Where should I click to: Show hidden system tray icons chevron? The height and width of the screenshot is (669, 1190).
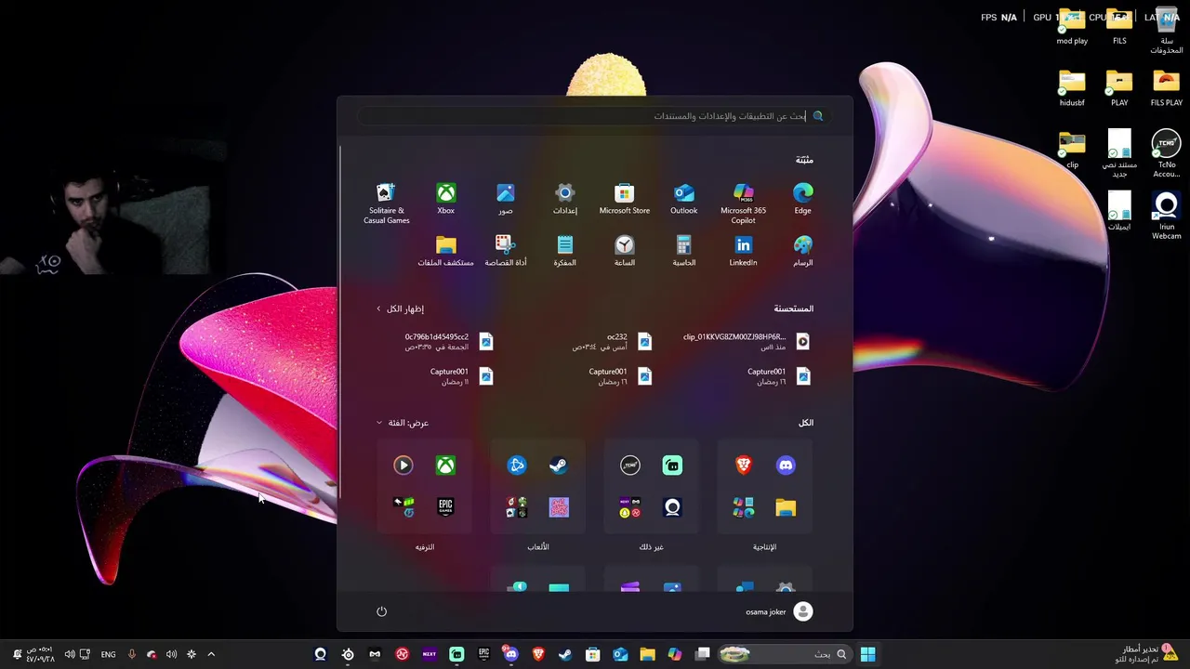click(211, 654)
